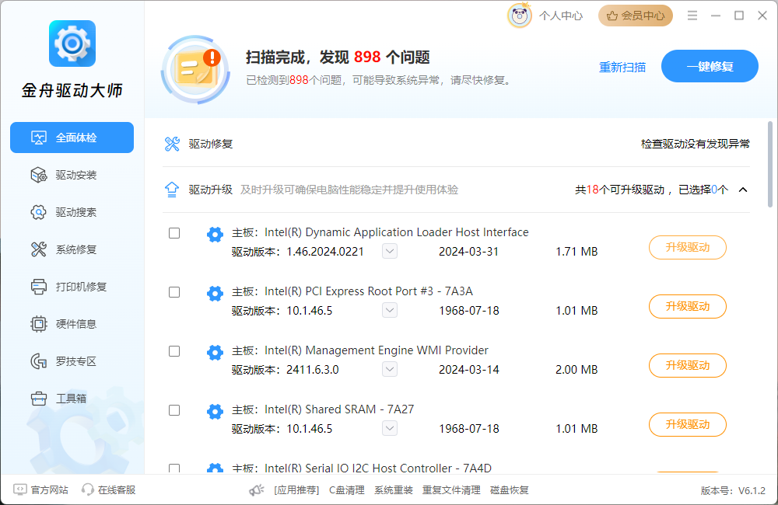Viewport: 778px width, 505px height.
Task: Click the 硬件信息 chip icon
Action: click(39, 324)
